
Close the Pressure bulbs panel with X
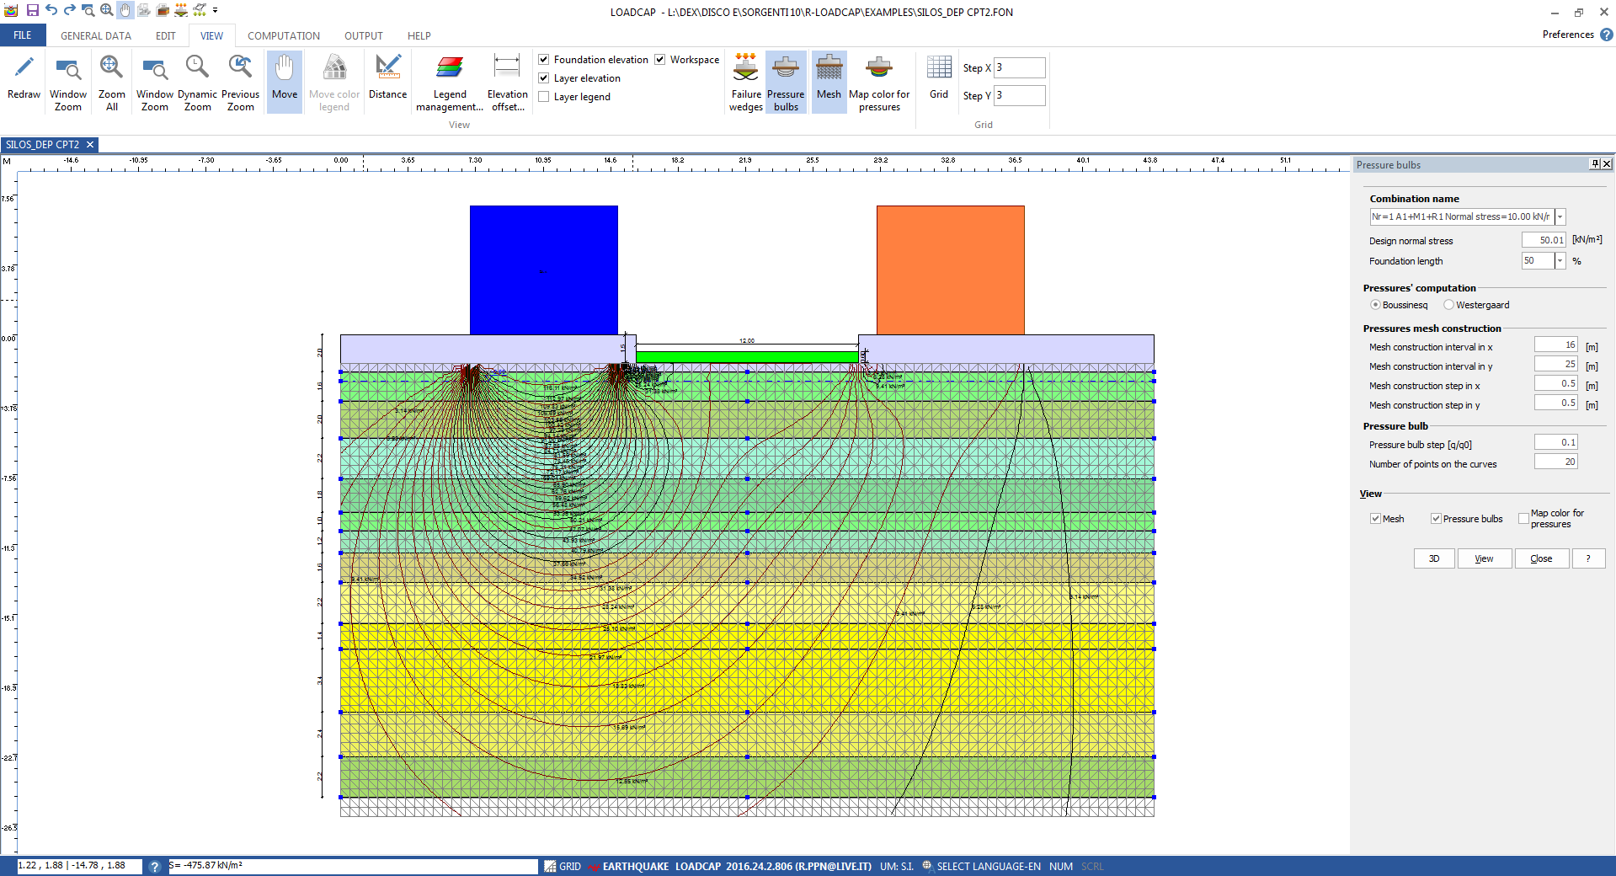(x=1607, y=164)
